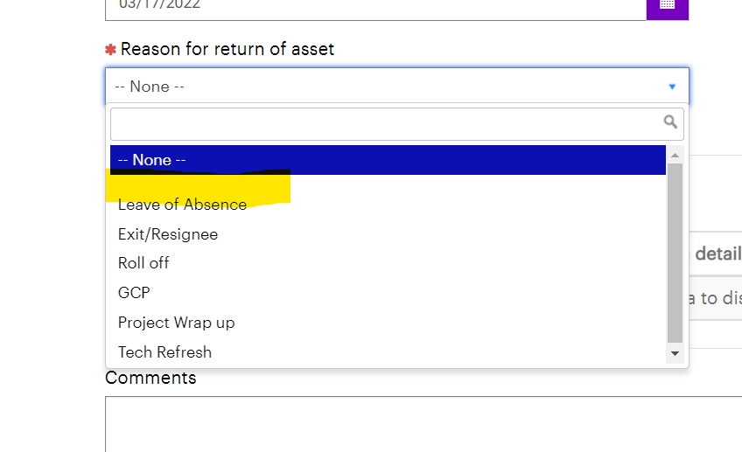Image resolution: width=742 pixels, height=452 pixels.
Task: Open the Reason for return combo box
Action: coord(397,86)
